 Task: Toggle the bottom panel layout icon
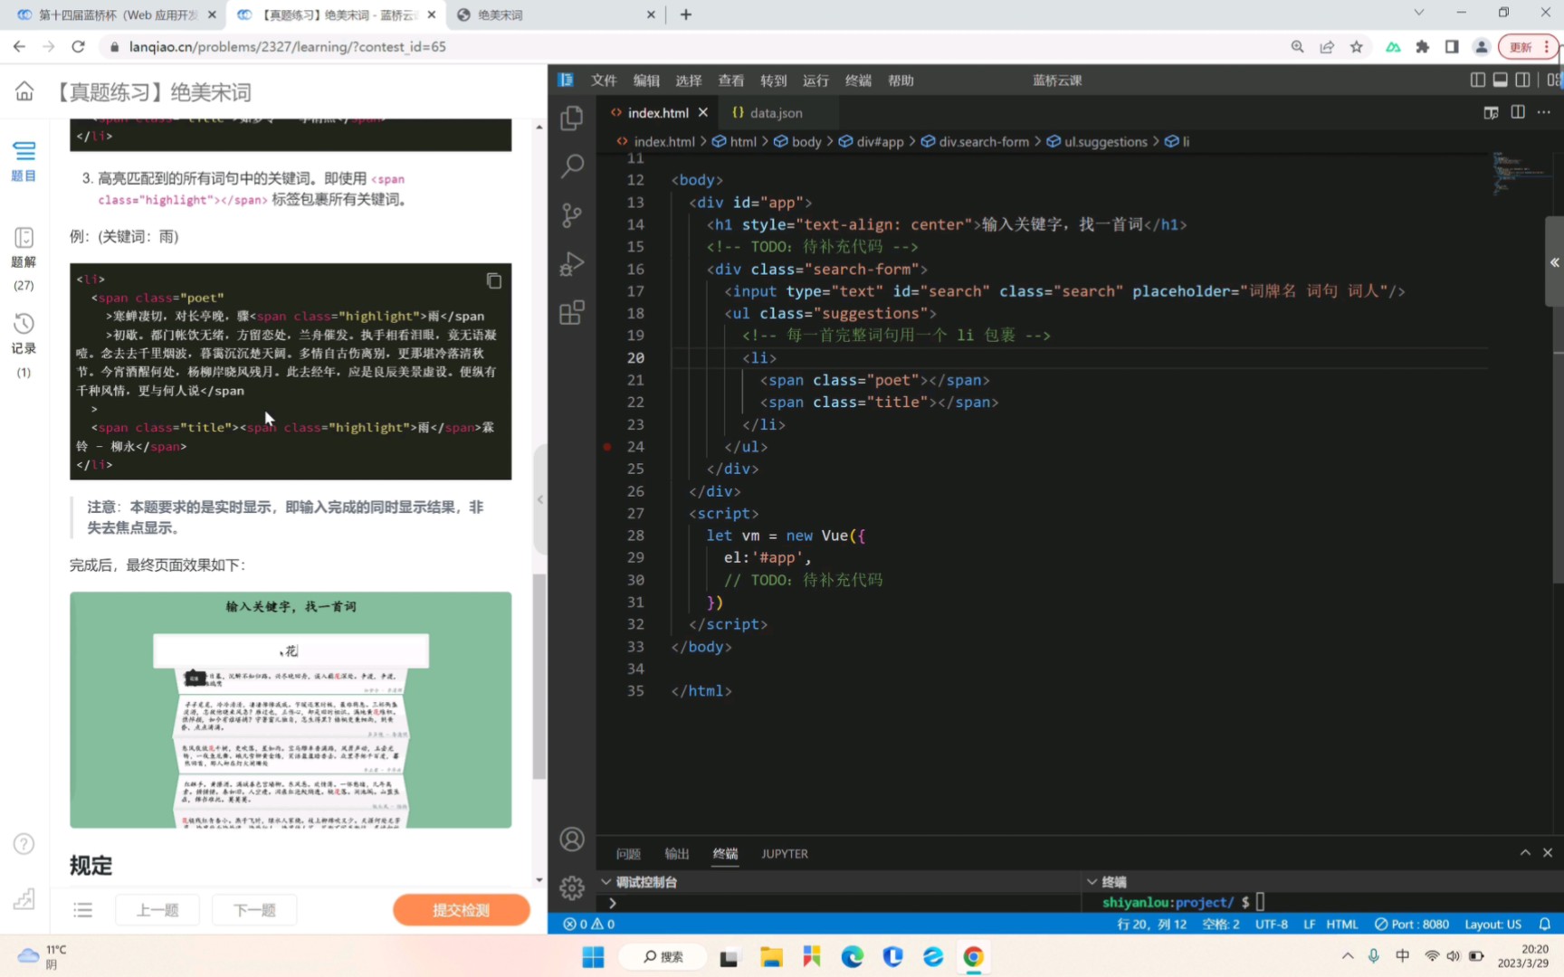pos(1500,80)
